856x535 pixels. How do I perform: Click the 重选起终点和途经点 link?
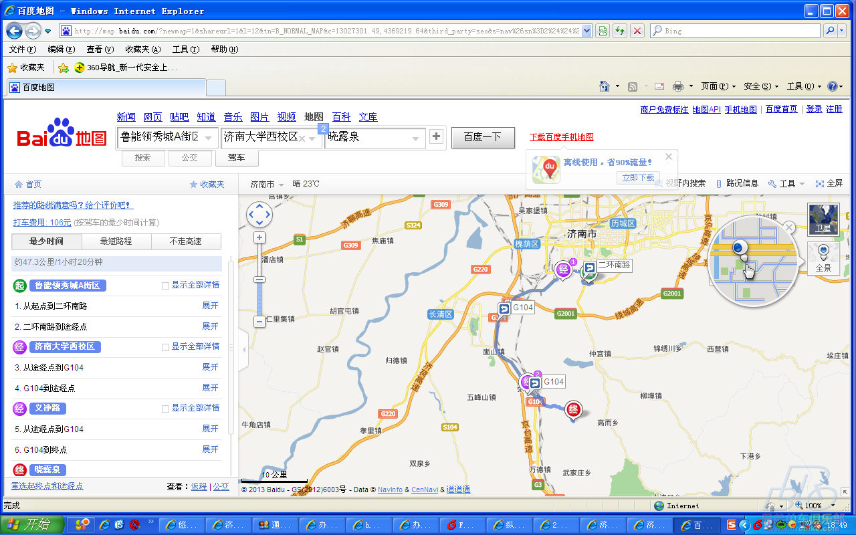point(47,486)
